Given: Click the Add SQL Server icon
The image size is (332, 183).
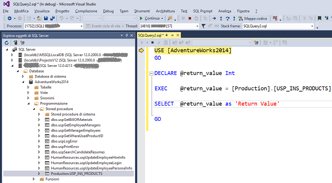Looking at the screenshot, I should pyautogui.click(x=15, y=42).
